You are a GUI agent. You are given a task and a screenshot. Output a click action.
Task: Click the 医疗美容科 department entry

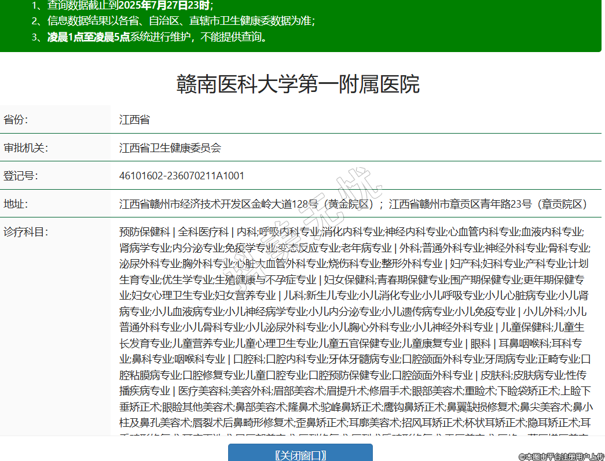(204, 390)
